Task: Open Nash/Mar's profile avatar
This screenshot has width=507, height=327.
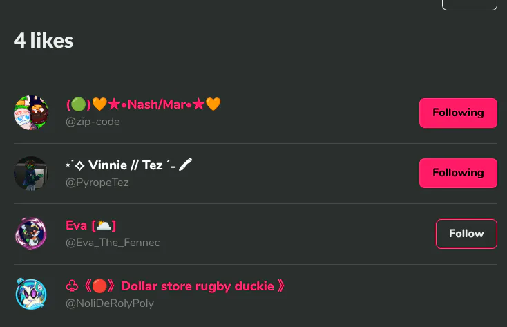Action: point(31,113)
